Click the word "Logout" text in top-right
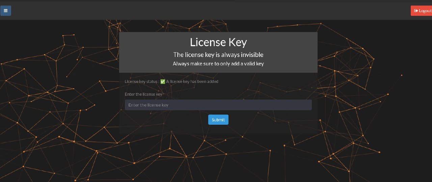Image resolution: width=432 pixels, height=182 pixels. coord(425,11)
